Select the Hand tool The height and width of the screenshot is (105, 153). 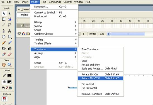click(4, 65)
